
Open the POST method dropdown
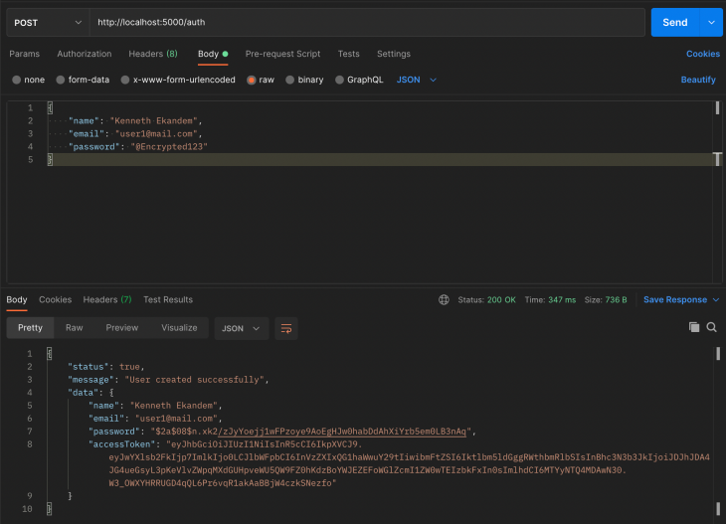pos(47,22)
